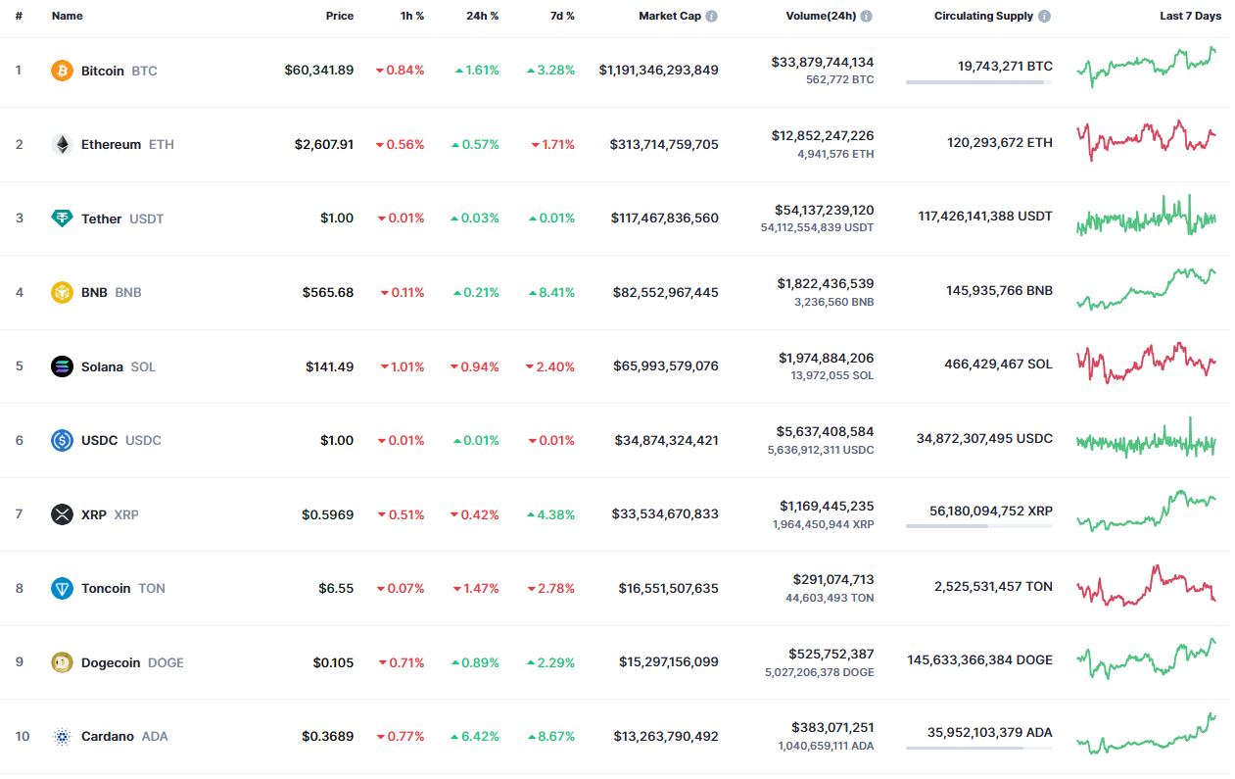Sort by the 24h % column header
Image resolution: width=1235 pixels, height=779 pixels.
[483, 16]
